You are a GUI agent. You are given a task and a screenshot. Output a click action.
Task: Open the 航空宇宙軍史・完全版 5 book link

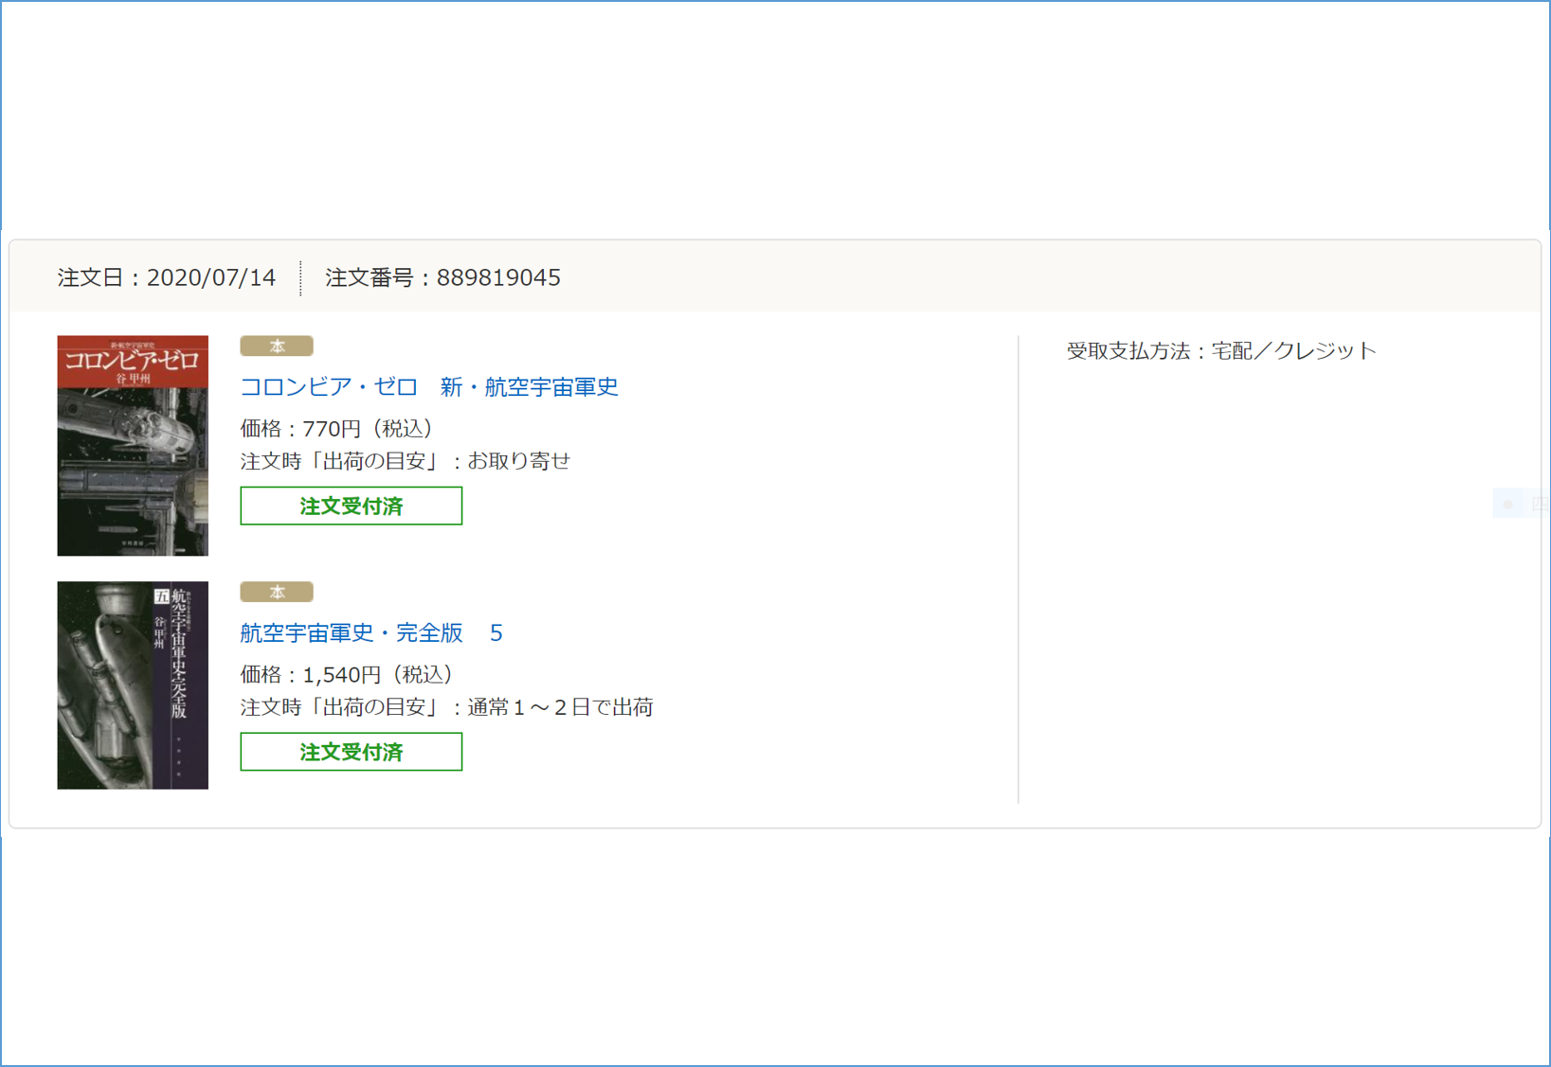pyautogui.click(x=371, y=633)
